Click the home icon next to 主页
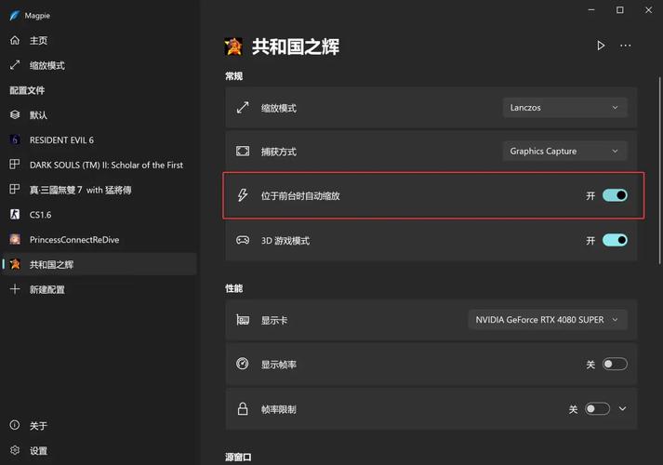 point(15,40)
